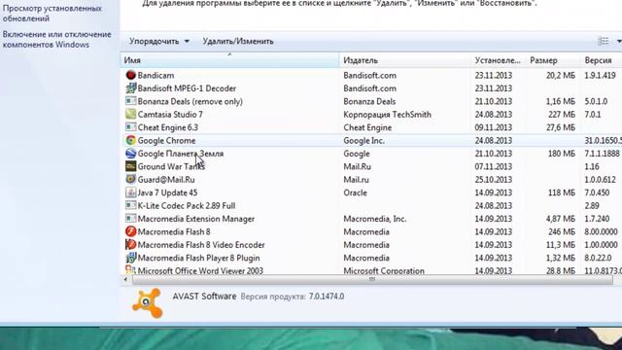
Task: Select Cheat Engine 6.3 entry
Action: click(x=168, y=127)
